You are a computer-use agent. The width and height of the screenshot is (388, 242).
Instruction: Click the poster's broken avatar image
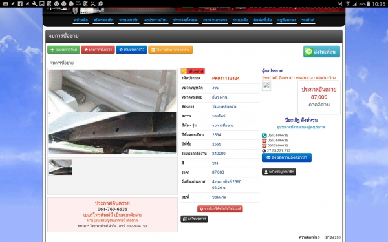pos(266,86)
